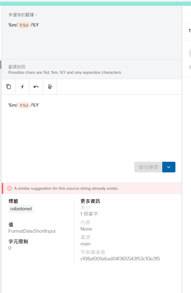Select the robotonet tag label
The width and height of the screenshot is (191, 293).
pos(21,209)
